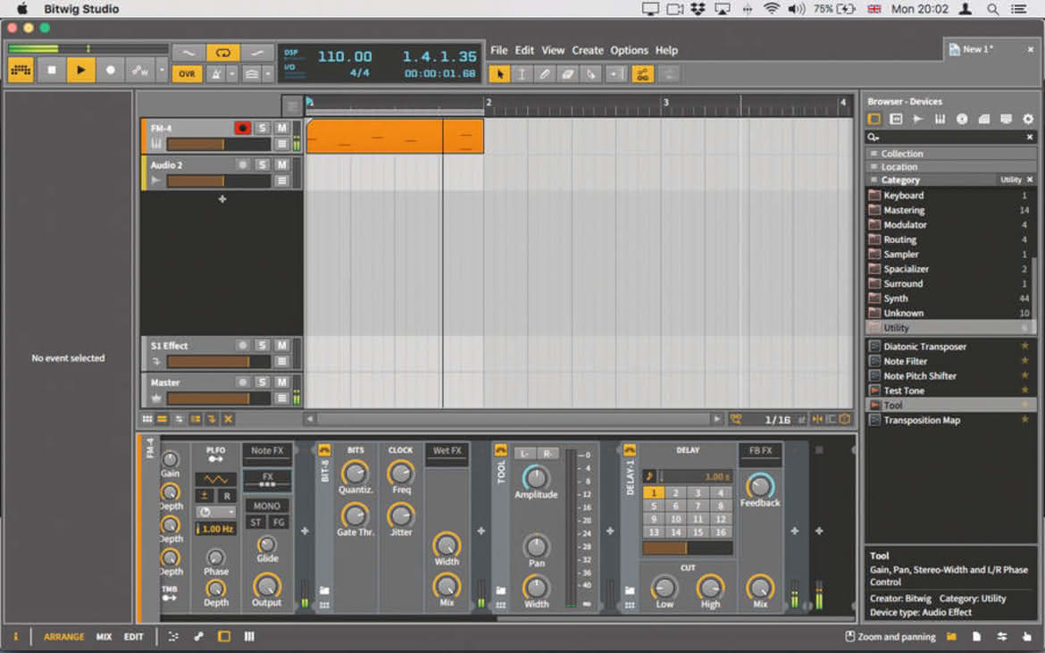
Task: Open the Create menu
Action: [x=587, y=50]
